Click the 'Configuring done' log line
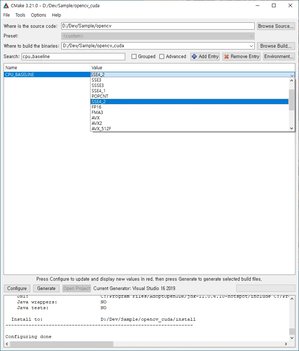 [28, 337]
